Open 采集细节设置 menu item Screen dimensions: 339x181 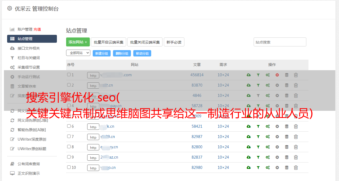point(29,67)
